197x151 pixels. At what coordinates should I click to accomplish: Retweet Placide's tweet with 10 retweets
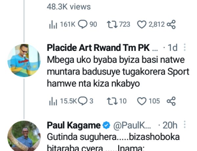[x=117, y=101]
